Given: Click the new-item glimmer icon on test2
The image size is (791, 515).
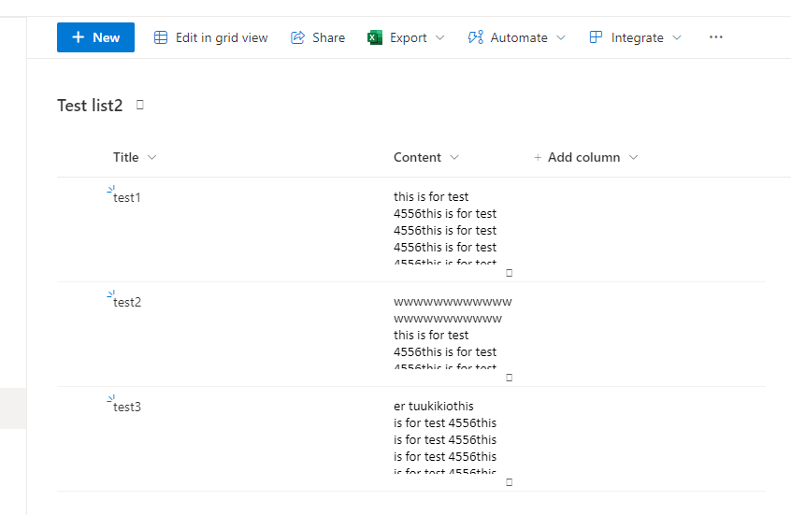Looking at the screenshot, I should pyautogui.click(x=111, y=293).
